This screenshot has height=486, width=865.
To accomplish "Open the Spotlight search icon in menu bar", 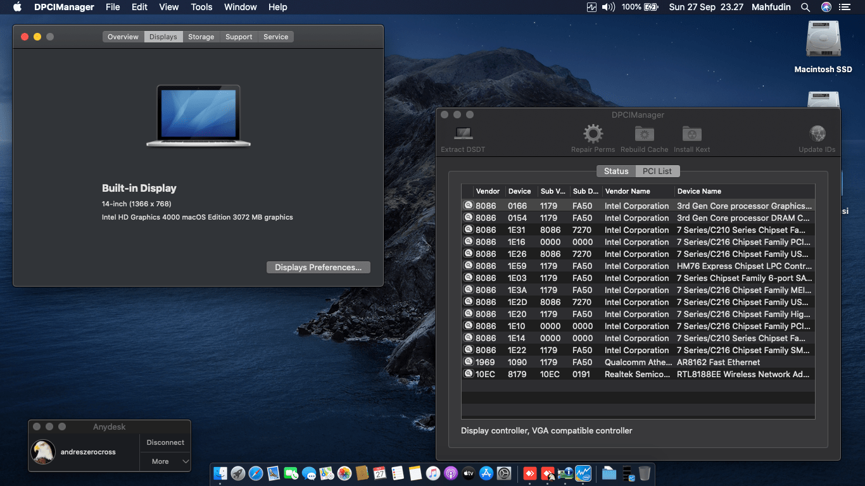I will click(805, 8).
